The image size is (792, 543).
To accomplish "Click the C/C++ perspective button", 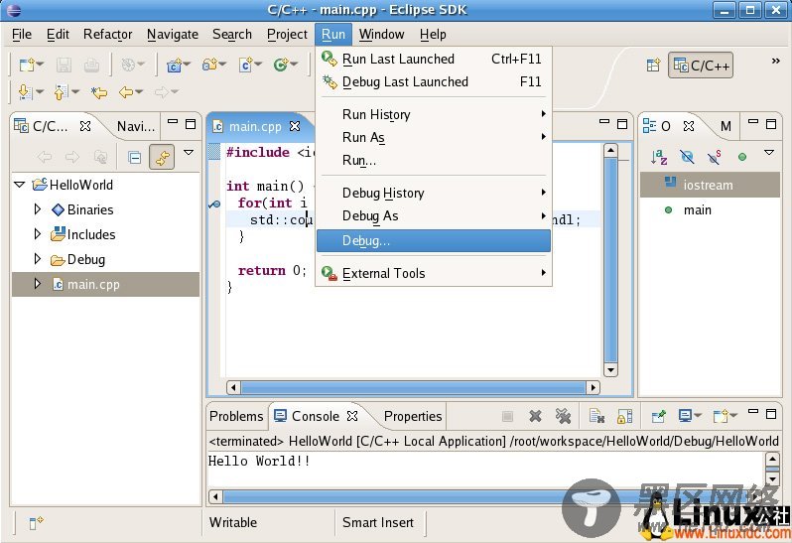I will pos(701,66).
